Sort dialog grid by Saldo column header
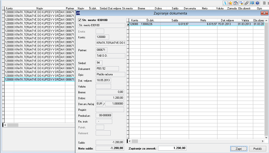 click(174, 20)
